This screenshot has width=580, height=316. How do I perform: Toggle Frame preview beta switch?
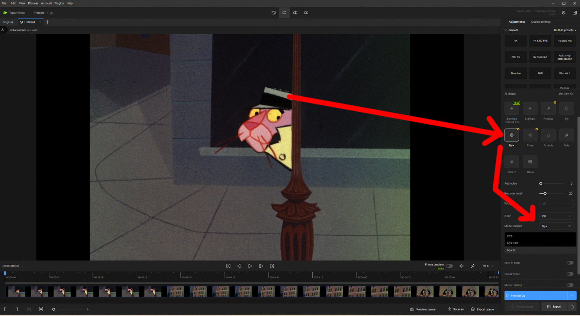(449, 266)
